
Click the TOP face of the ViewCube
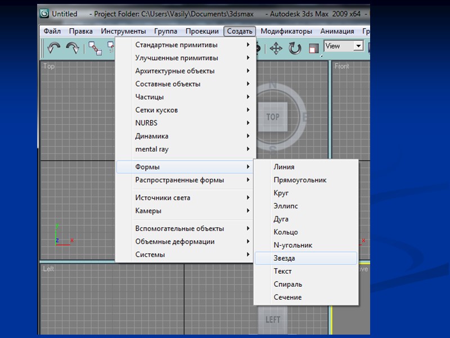pos(273,117)
